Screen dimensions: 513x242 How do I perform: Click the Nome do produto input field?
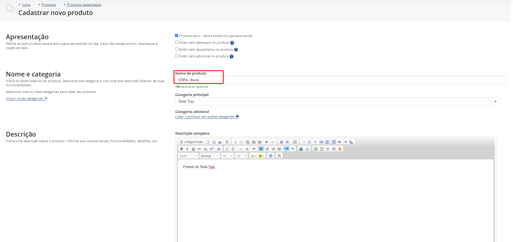340,80
